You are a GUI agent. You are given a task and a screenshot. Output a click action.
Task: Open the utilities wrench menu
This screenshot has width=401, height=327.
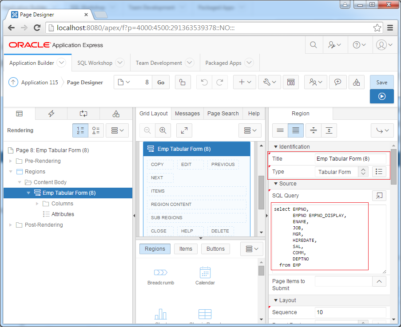click(x=270, y=82)
